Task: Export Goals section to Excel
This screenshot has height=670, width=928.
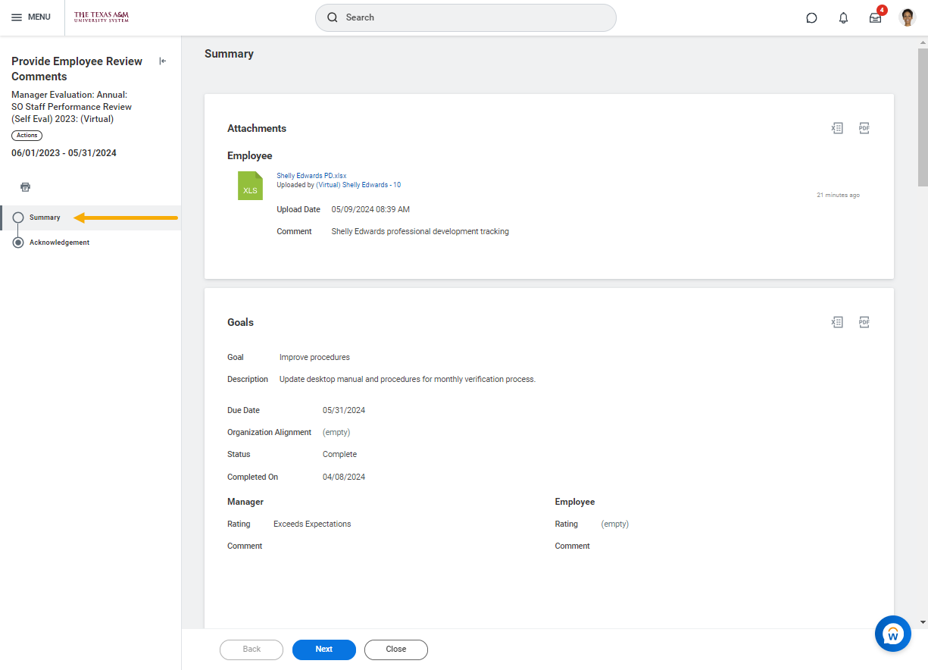Action: coord(837,322)
